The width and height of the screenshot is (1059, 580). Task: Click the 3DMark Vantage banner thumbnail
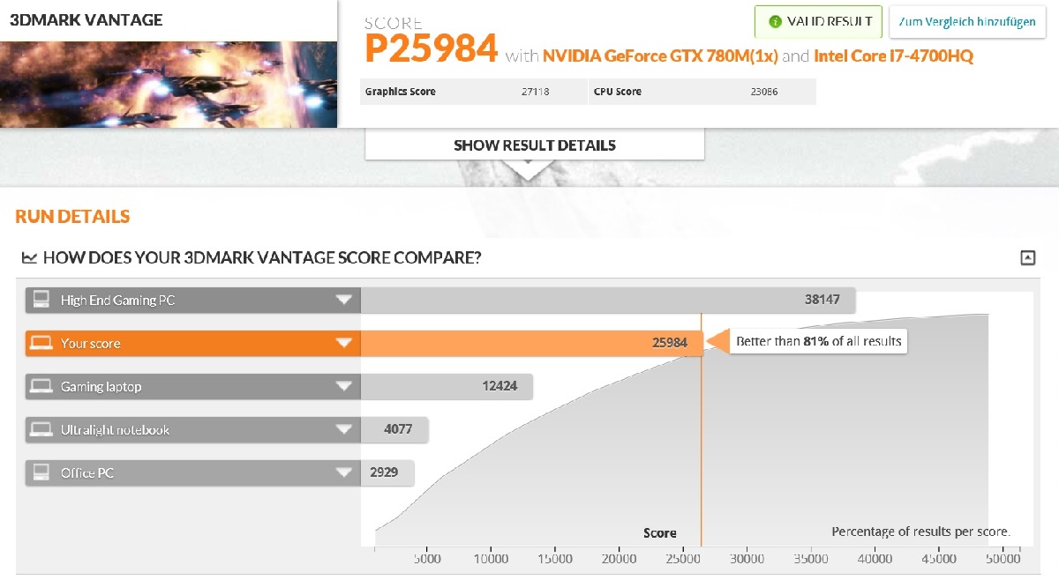point(169,63)
